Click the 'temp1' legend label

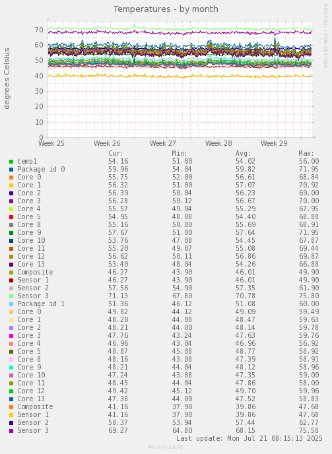27,161
